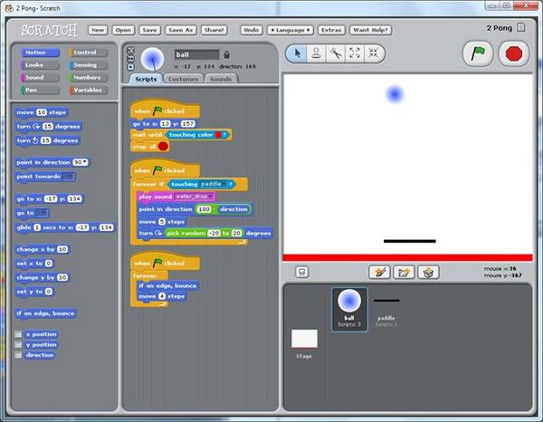Click the Want Help? button
543x422 pixels.
pos(370,30)
